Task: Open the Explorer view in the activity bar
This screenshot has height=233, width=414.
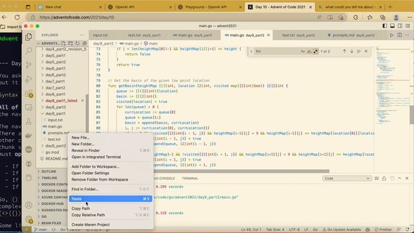Action: point(28,37)
